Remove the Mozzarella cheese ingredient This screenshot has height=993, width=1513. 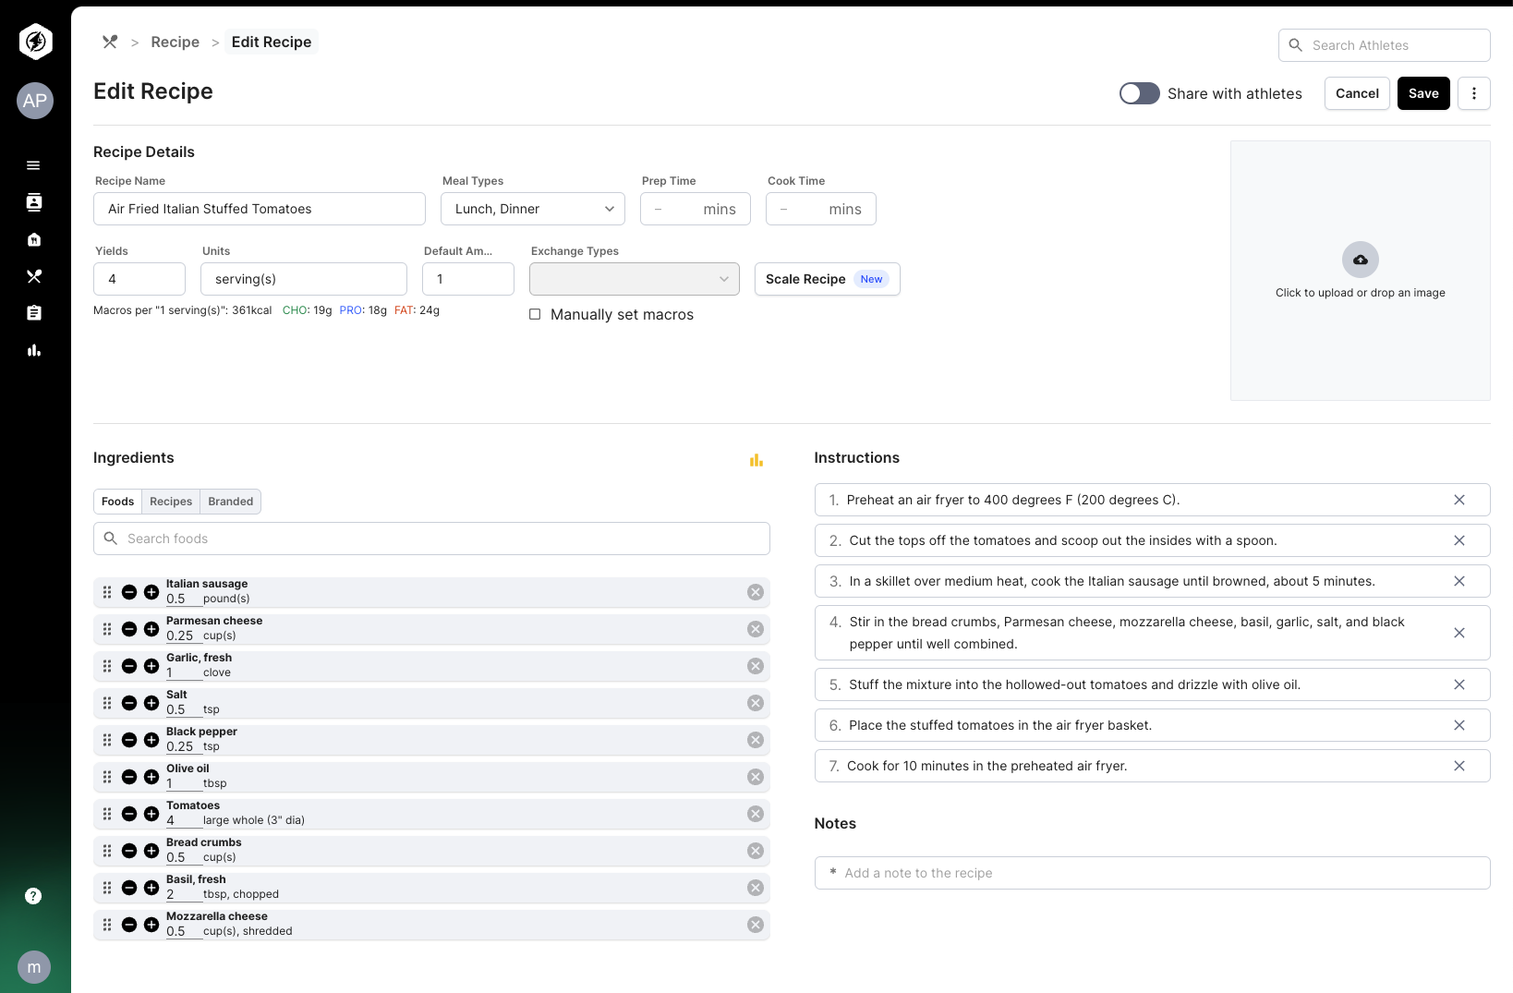click(x=756, y=925)
